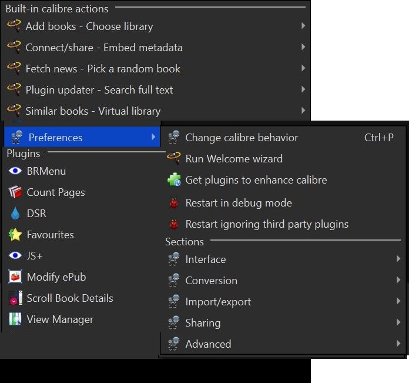
Task: Open Similar books - Virtual library entry
Action: point(156,111)
